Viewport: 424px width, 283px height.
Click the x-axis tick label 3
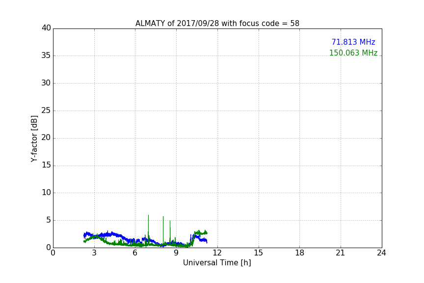click(x=94, y=253)
